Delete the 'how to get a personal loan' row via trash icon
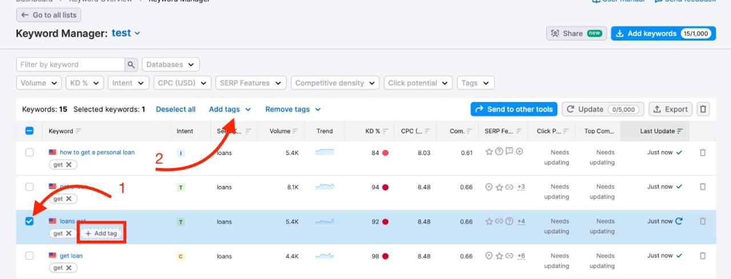This screenshot has height=279, width=731. click(702, 152)
